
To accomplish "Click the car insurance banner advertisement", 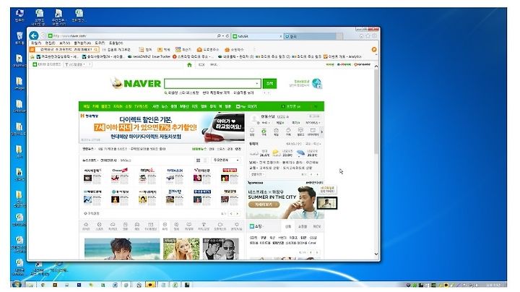I will (162, 128).
